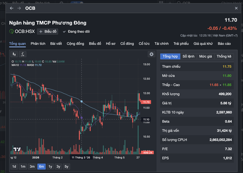The height and width of the screenshot is (173, 243).
Task: Click the -0.05 / -0.43% change text
Action: pos(222,28)
